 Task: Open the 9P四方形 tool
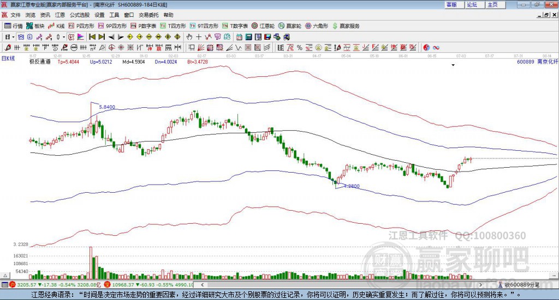(x=112, y=26)
